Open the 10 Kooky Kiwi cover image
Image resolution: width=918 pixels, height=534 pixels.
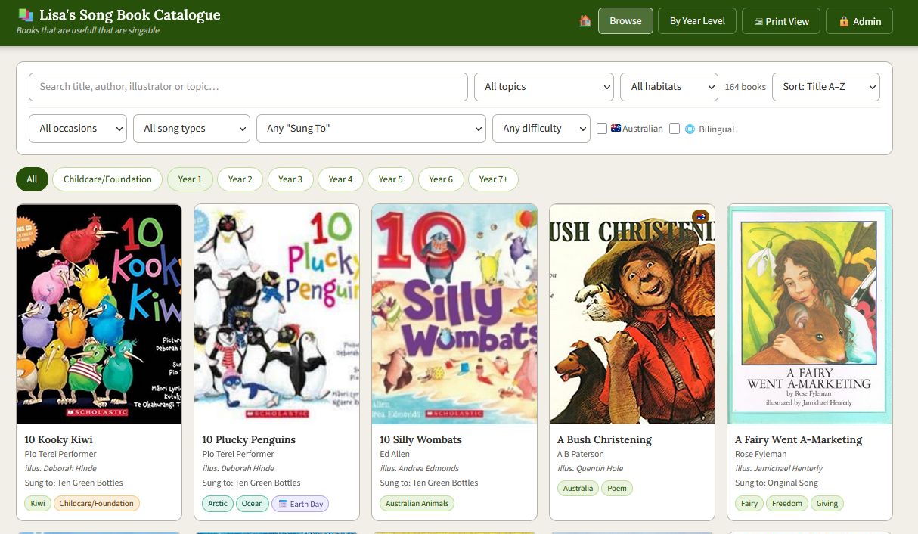coord(99,314)
